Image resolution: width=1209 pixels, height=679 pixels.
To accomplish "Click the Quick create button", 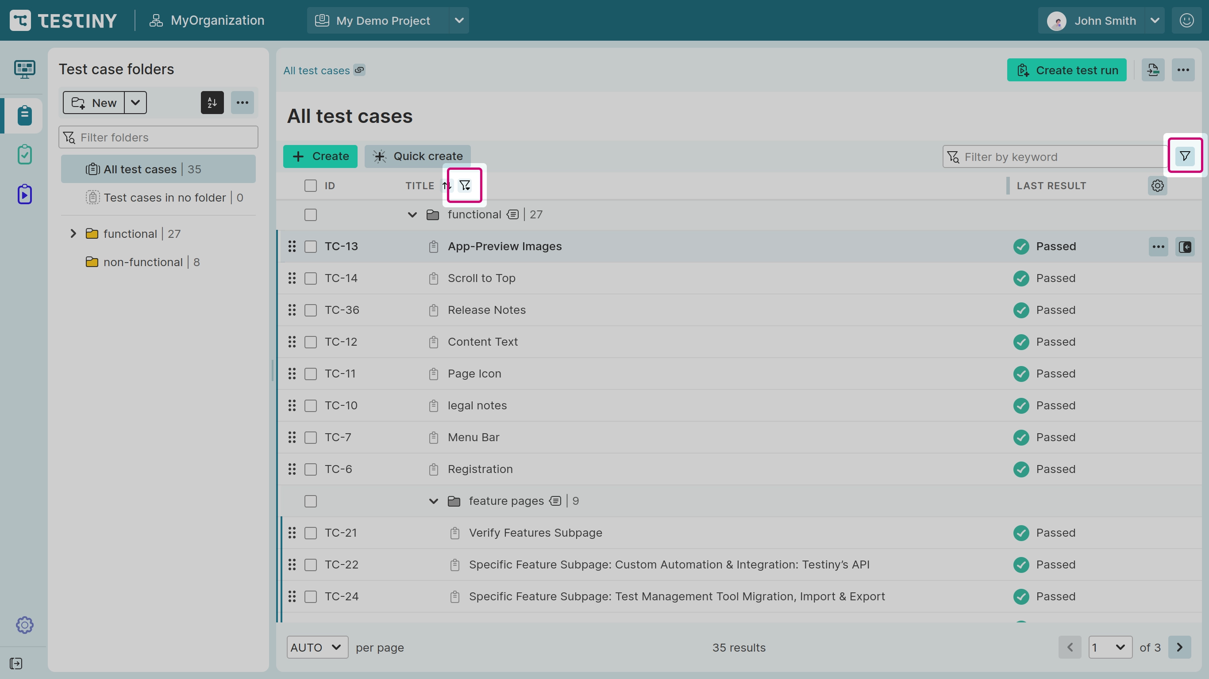I will pyautogui.click(x=417, y=156).
